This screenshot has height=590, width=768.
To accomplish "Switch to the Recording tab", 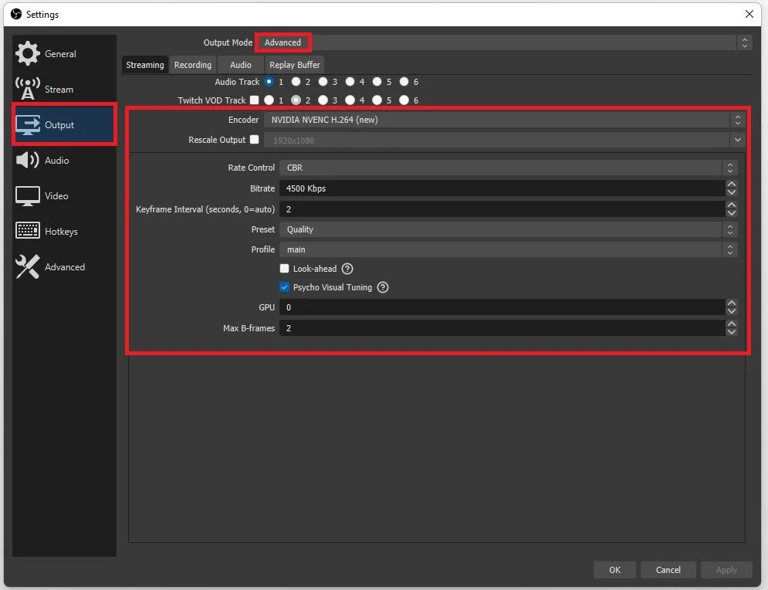I will (192, 65).
